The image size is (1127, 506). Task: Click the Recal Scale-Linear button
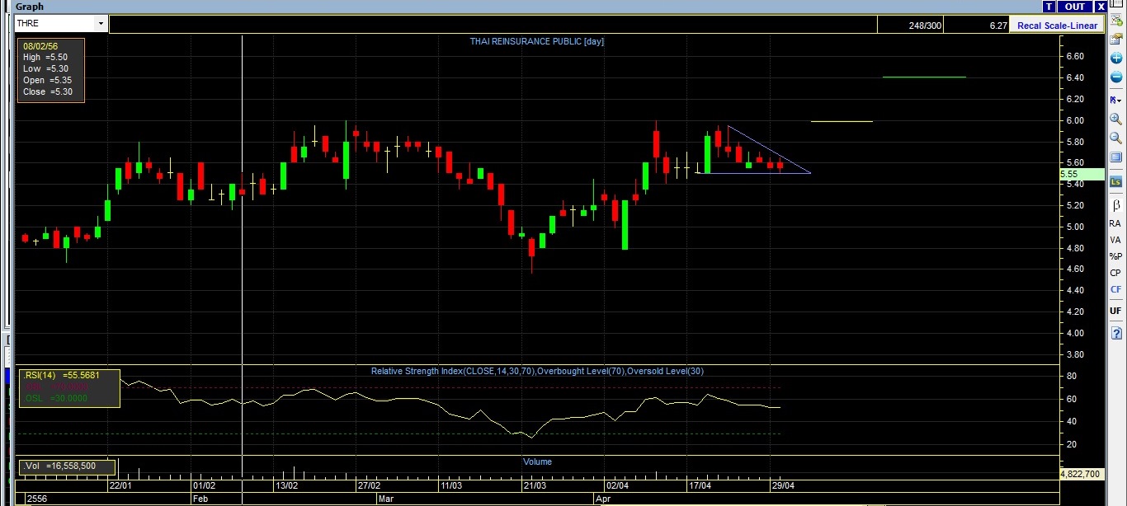coord(1057,26)
